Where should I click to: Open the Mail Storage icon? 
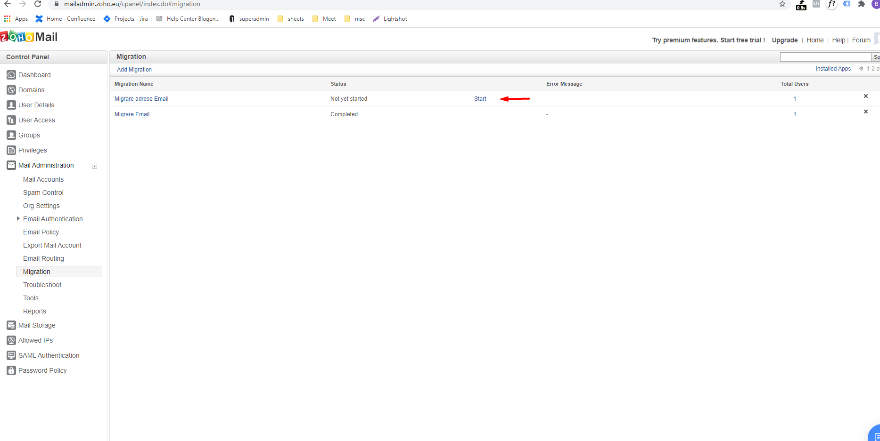point(11,325)
